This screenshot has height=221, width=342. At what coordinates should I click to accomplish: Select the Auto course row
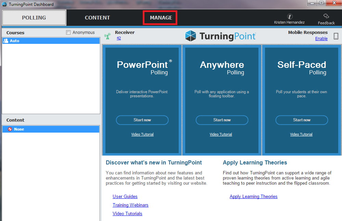click(x=51, y=41)
